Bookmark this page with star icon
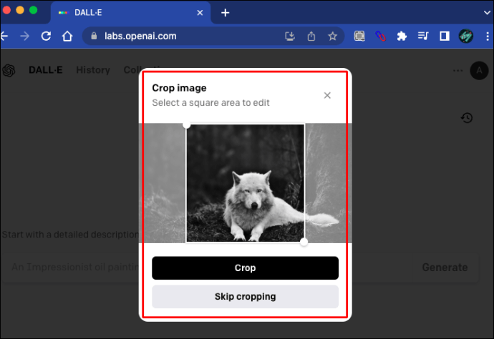494x339 pixels. 332,36
